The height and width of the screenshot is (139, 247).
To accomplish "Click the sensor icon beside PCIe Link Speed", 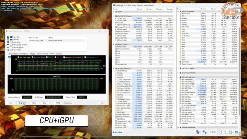I will [x=180, y=112].
